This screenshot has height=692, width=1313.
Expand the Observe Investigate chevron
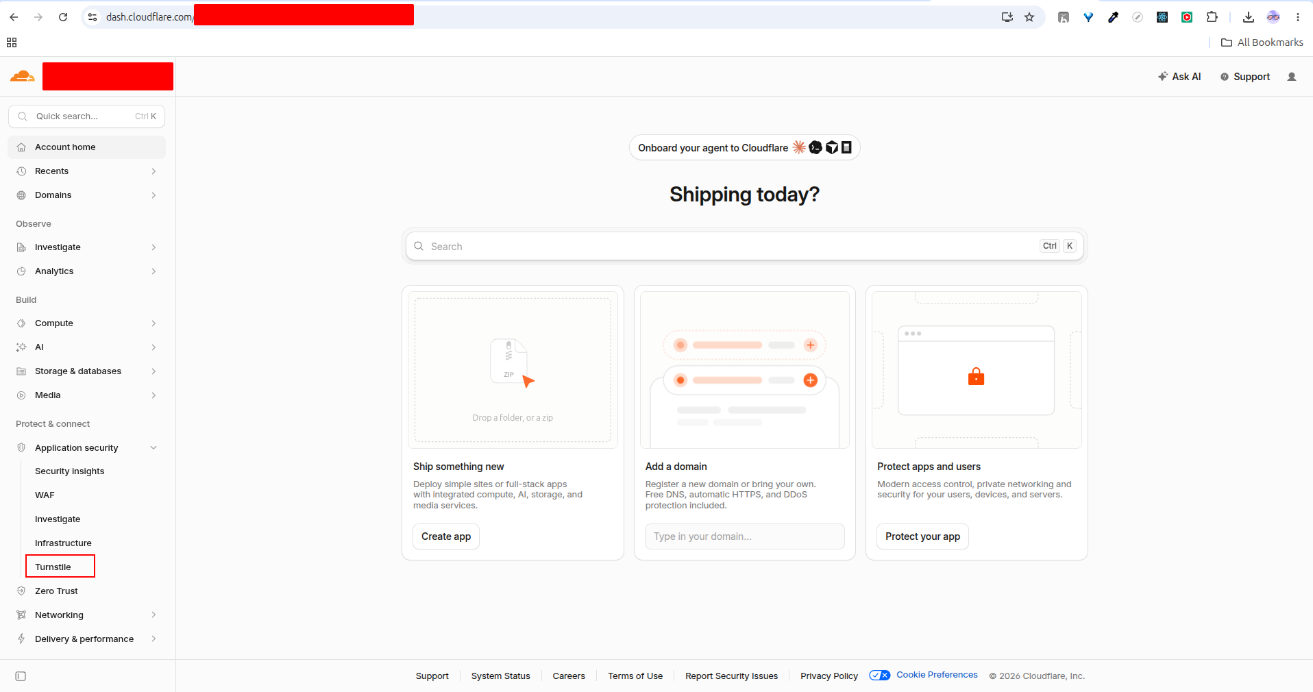click(x=154, y=247)
